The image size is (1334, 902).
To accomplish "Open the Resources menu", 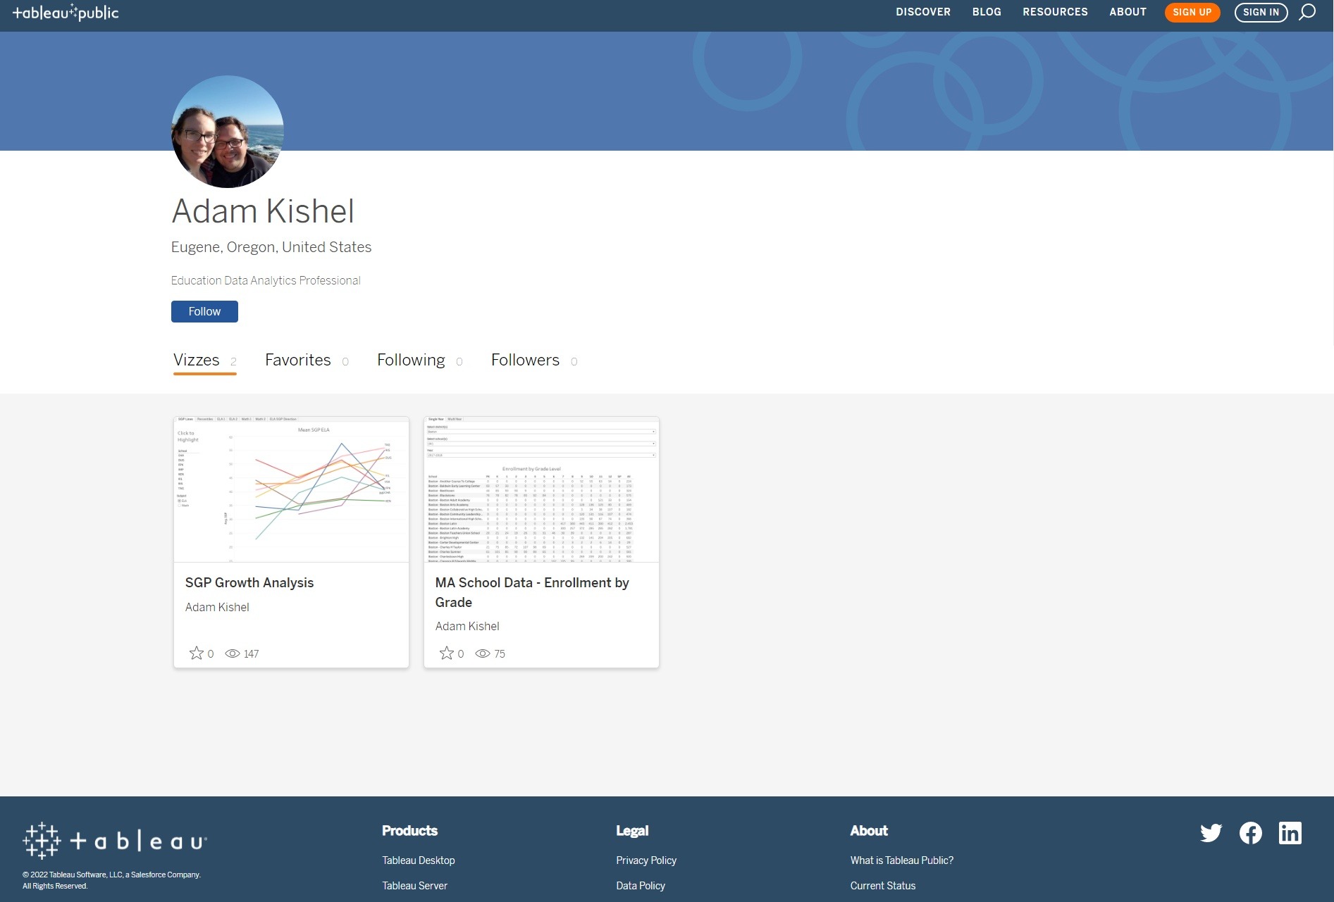I will pos(1055,12).
